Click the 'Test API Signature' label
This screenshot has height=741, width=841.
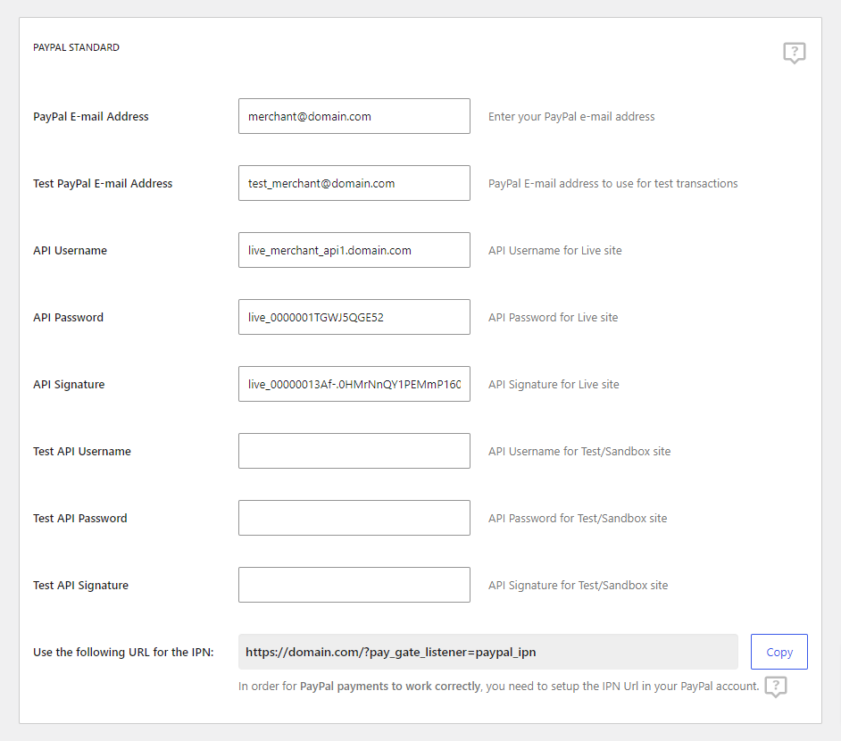click(x=80, y=586)
